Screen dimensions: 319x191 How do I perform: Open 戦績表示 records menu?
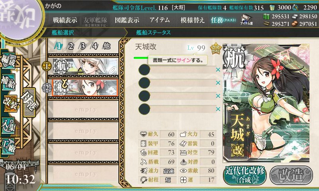coord(65,20)
